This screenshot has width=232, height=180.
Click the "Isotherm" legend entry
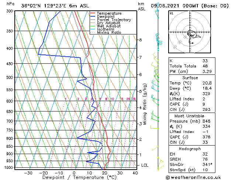(x=105, y=29)
